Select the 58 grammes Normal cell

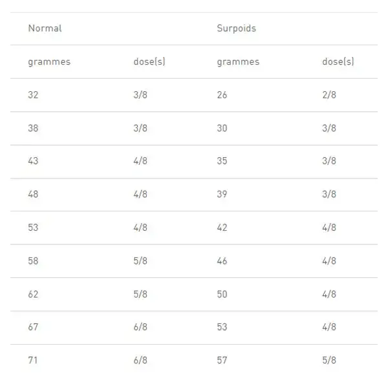coord(33,261)
